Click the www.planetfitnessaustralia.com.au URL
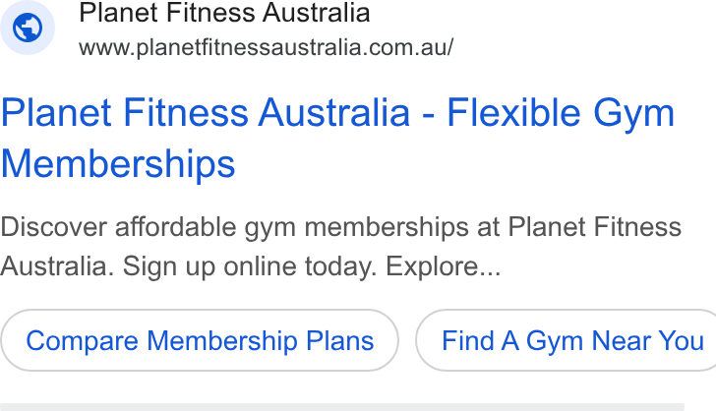Image resolution: width=716 pixels, height=411 pixels. 267,47
